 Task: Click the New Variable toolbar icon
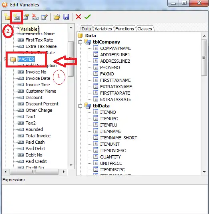coord(17,17)
